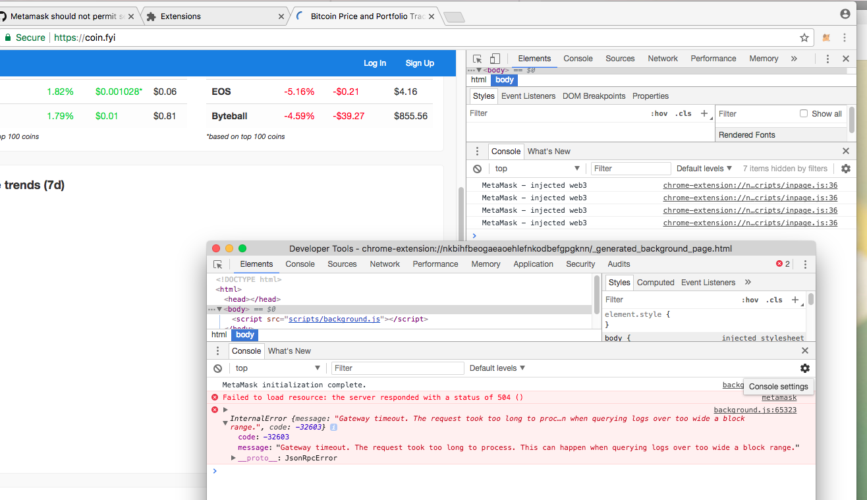867x500 pixels.
Task: Add new style rule in background DevTools Styles
Action: pos(795,300)
